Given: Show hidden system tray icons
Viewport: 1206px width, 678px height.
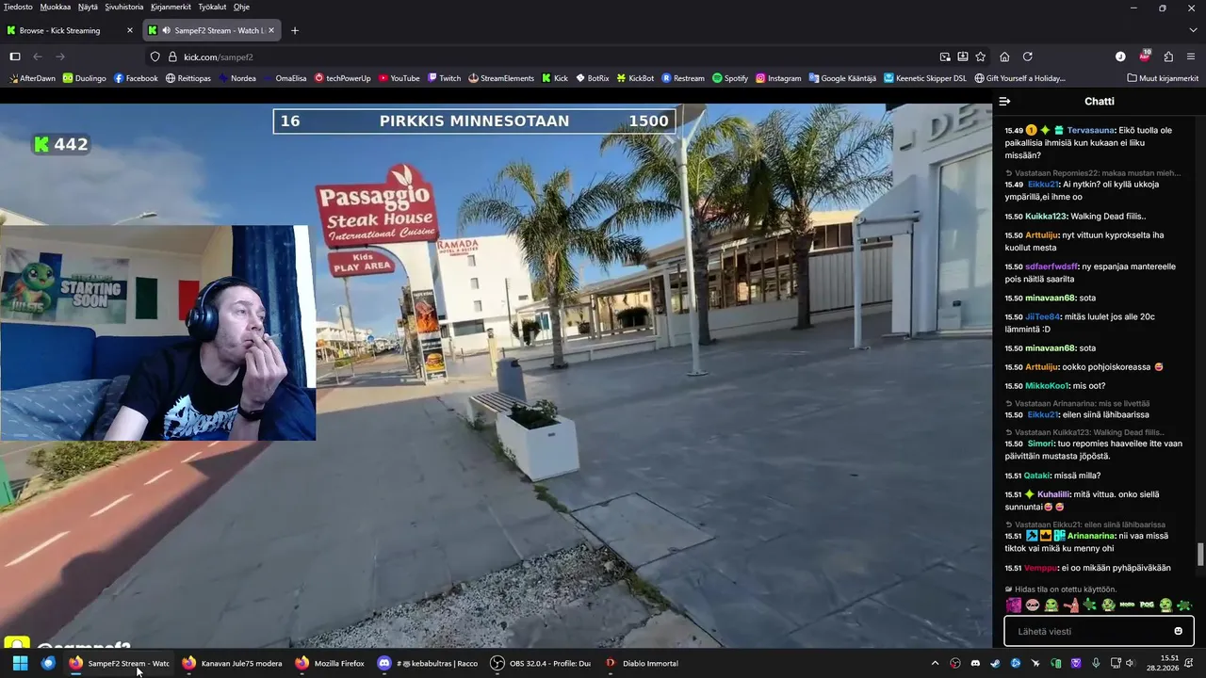Looking at the screenshot, I should (x=935, y=663).
